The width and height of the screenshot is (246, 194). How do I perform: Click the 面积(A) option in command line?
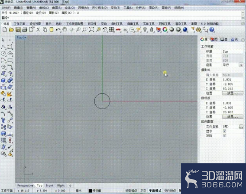point(67,13)
